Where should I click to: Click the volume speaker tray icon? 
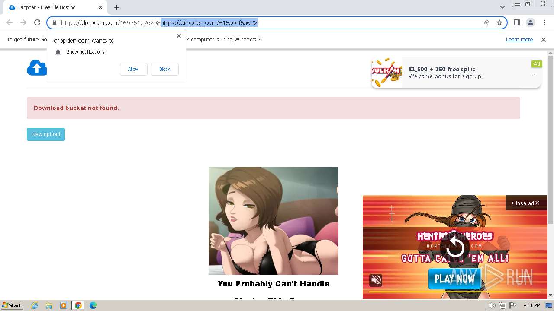(x=492, y=305)
